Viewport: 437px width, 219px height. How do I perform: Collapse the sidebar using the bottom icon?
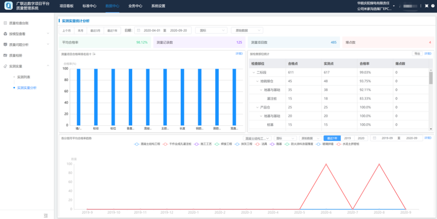pos(46,215)
